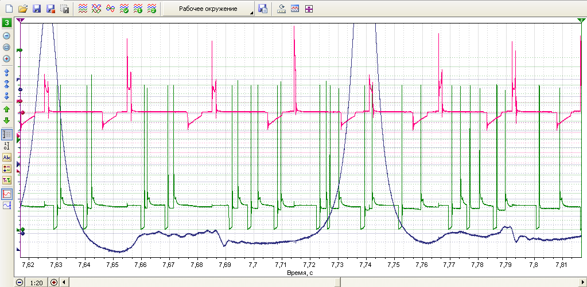587x287 pixels.
Task: Click the horizontal scrollbar thumb
Action: 338,282
